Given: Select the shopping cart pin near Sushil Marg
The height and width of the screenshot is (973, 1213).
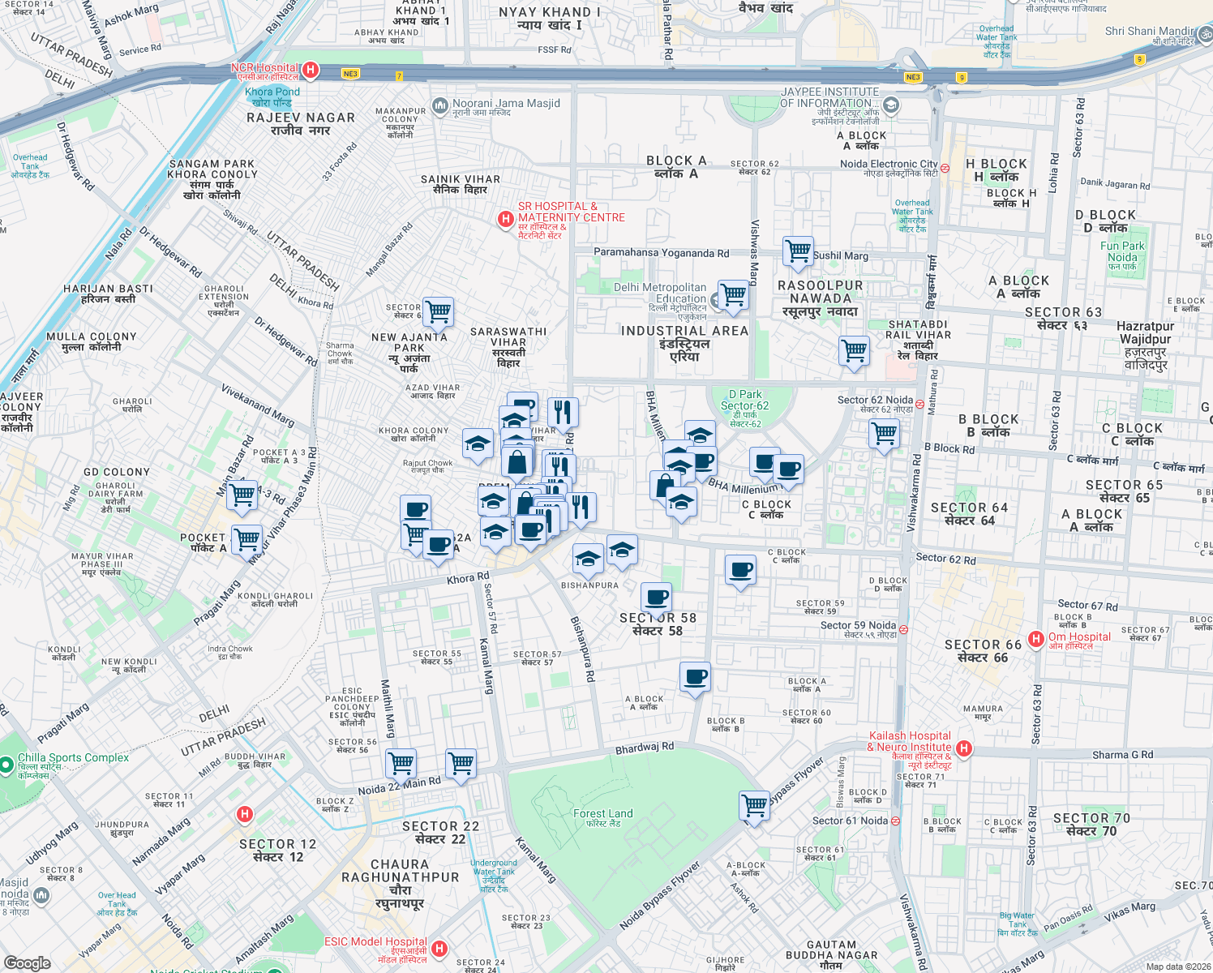Looking at the screenshot, I should tap(798, 252).
